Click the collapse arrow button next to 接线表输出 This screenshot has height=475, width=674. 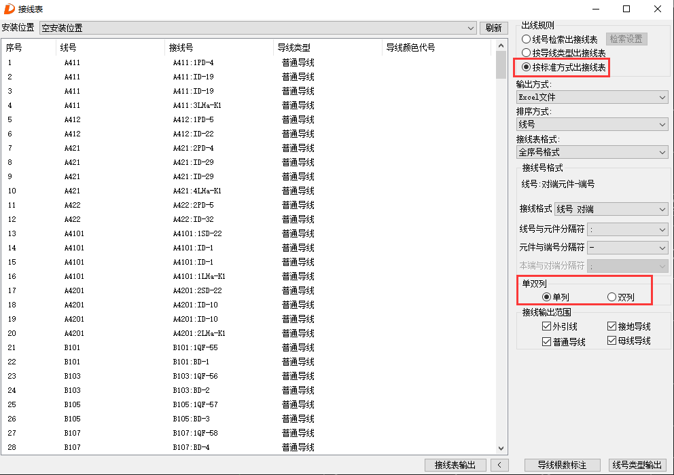pos(499,465)
